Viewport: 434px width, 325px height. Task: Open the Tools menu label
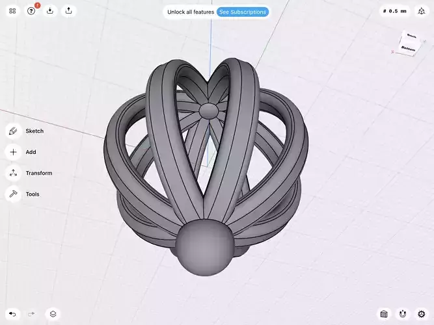coord(33,194)
